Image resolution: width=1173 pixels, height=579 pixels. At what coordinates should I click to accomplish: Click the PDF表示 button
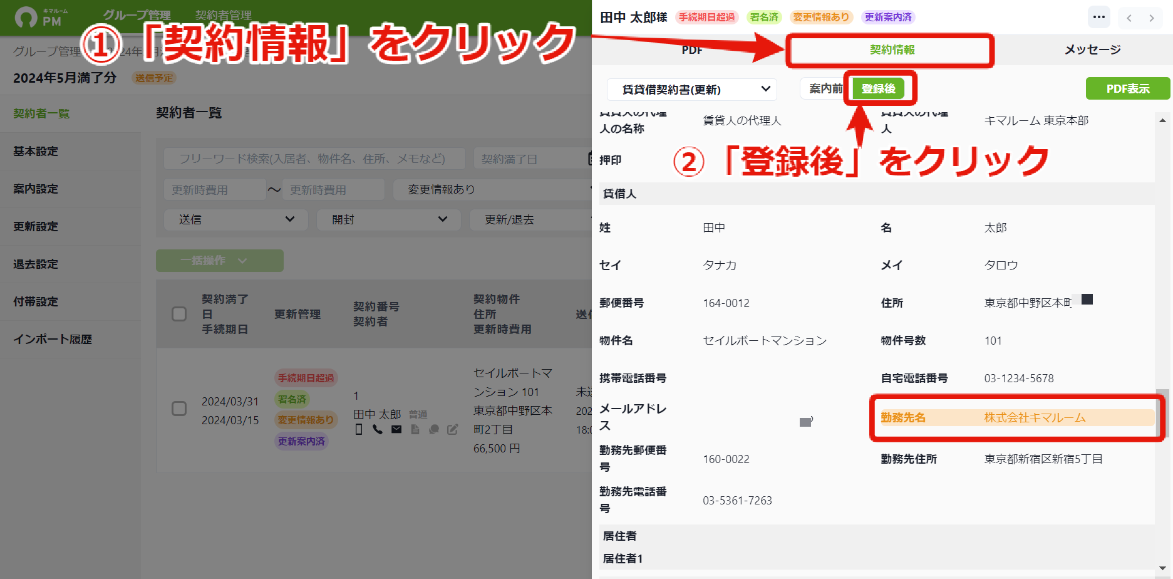click(1127, 88)
